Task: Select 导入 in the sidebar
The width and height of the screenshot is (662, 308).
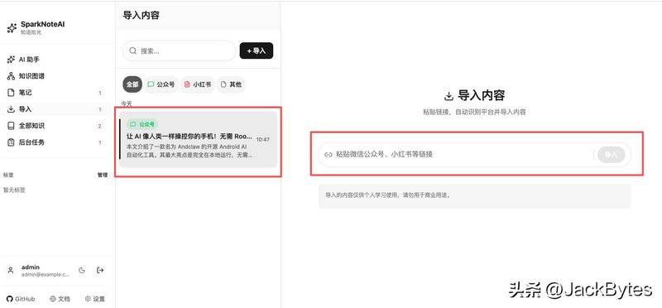Action: click(x=55, y=109)
